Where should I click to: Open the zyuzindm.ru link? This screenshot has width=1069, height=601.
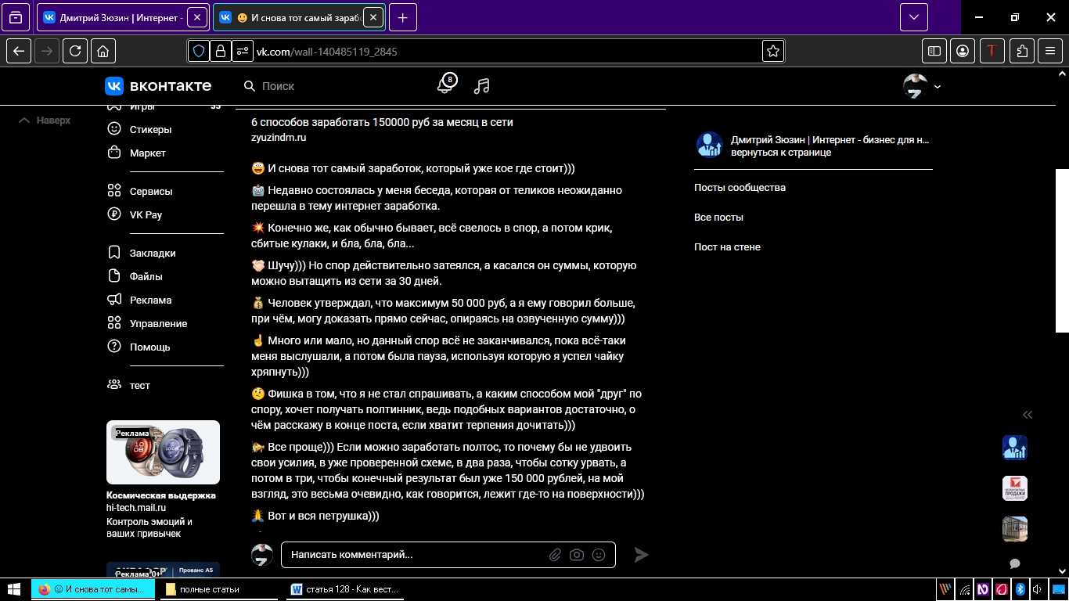(x=279, y=137)
